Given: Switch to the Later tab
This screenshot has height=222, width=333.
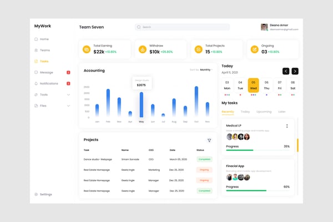Looking at the screenshot, I should [282, 112].
